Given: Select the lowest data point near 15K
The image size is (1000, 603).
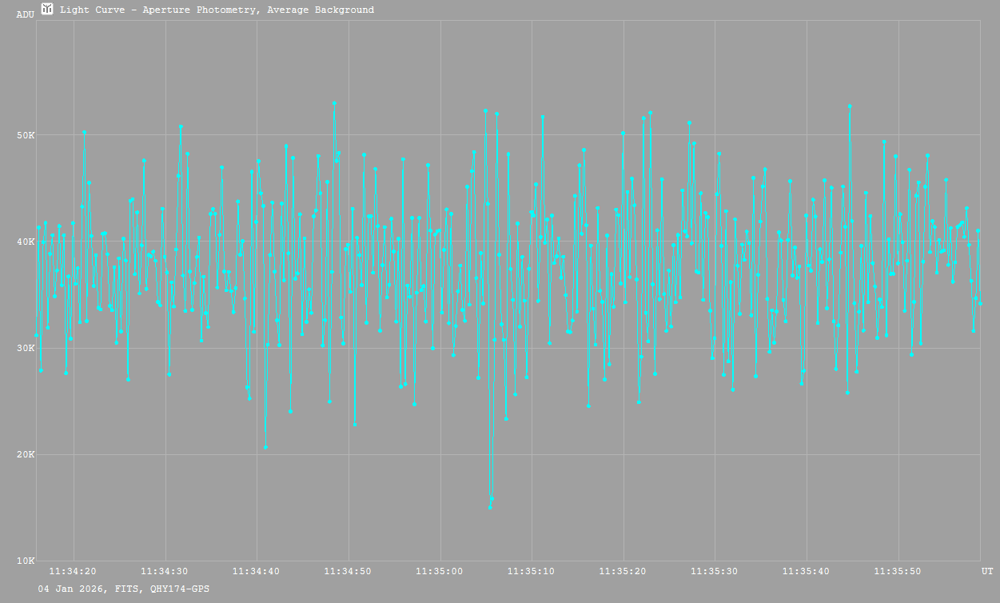Looking at the screenshot, I should coord(490,507).
